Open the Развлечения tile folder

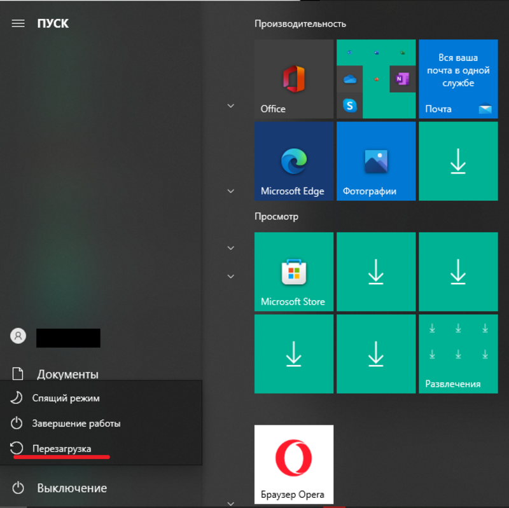click(457, 354)
